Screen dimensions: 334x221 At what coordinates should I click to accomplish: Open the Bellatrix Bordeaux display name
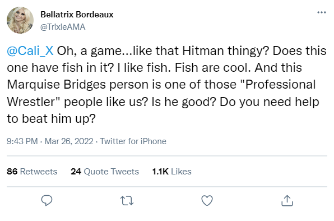[77, 15]
